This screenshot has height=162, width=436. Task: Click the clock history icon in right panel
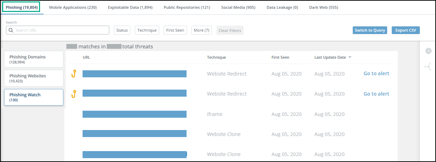[x=428, y=51]
